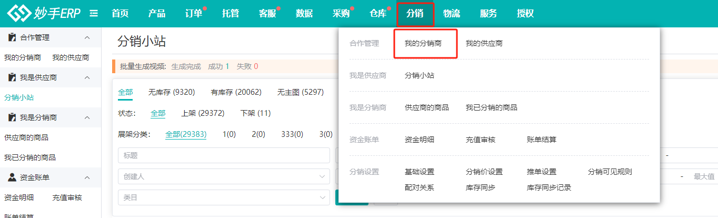Open the 物流 top menu
The width and height of the screenshot is (718, 218).
click(452, 14)
